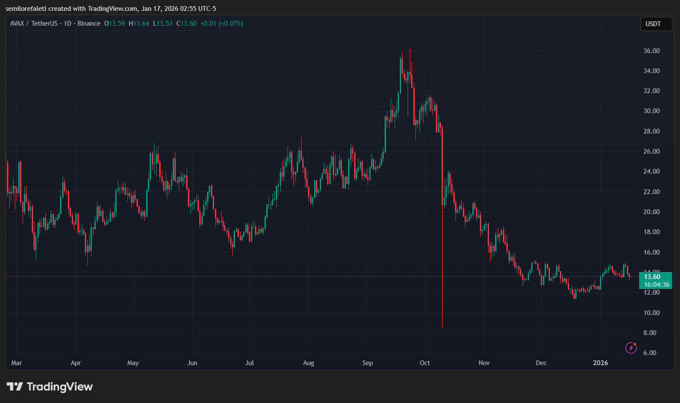
Task: Click the Binance exchange label
Action: (x=89, y=24)
